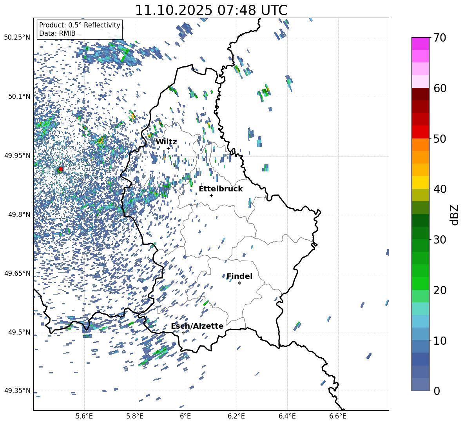Click the Product: 0.5° Reflectivity text
Image resolution: width=464 pixels, height=424 pixels.
tap(80, 25)
